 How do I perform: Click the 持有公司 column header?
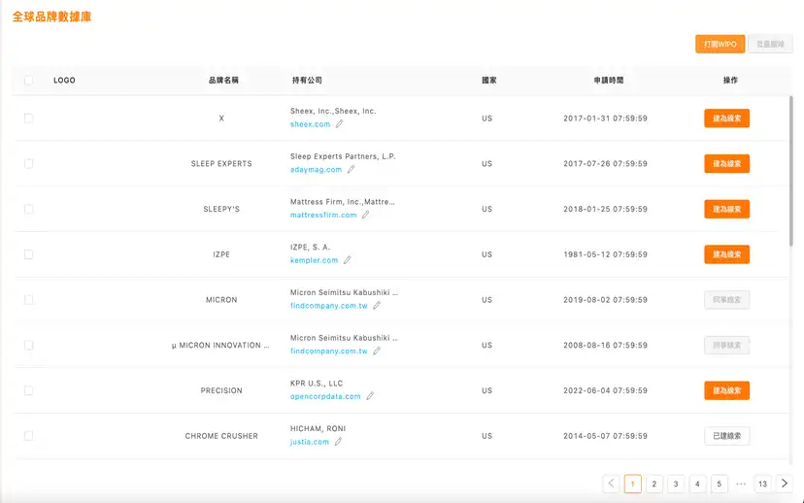(307, 80)
